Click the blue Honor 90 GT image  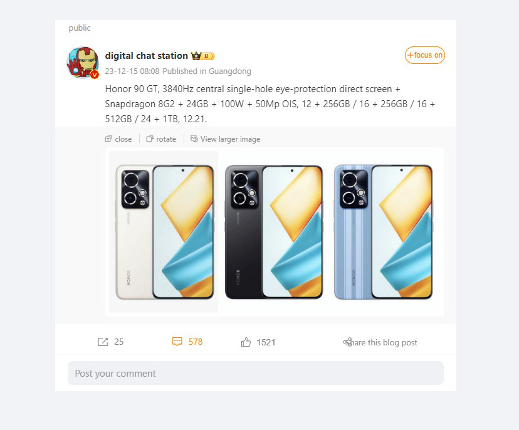point(383,232)
